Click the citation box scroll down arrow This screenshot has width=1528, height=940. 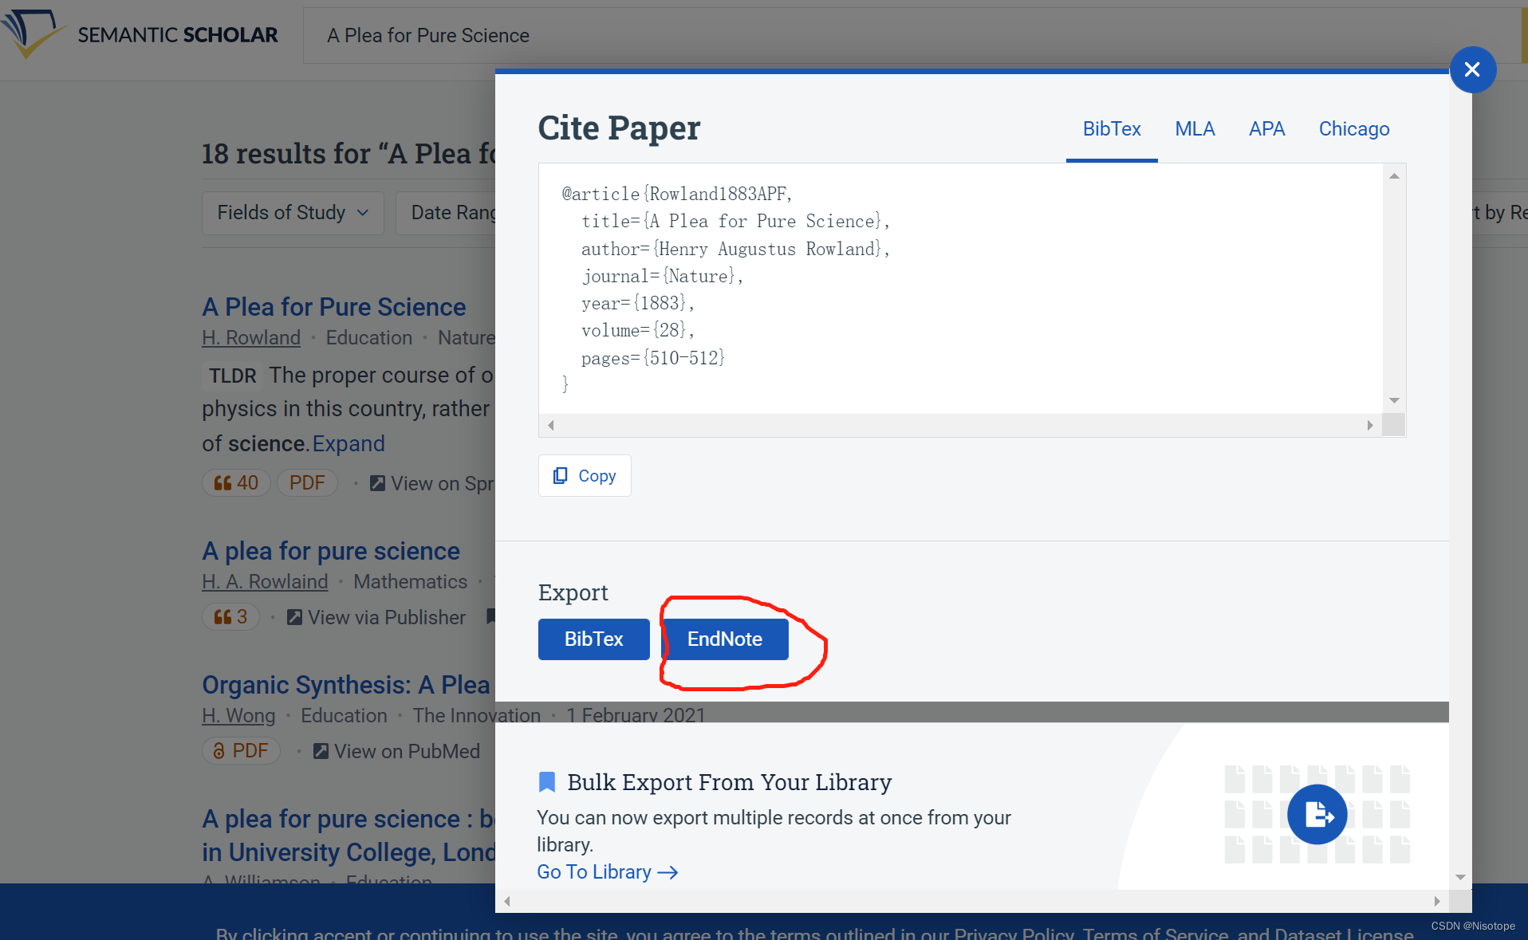tap(1394, 400)
